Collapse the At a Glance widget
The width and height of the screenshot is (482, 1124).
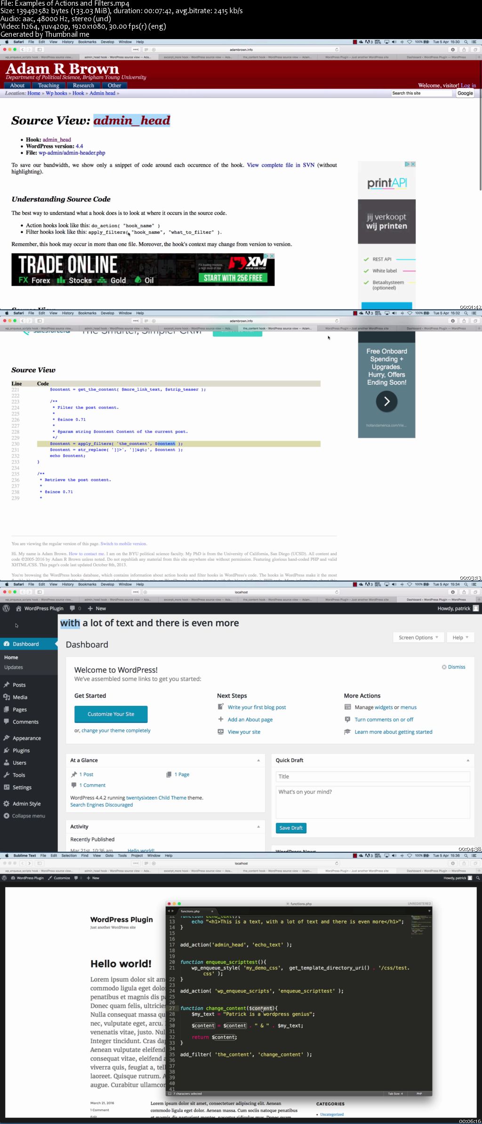click(x=258, y=760)
